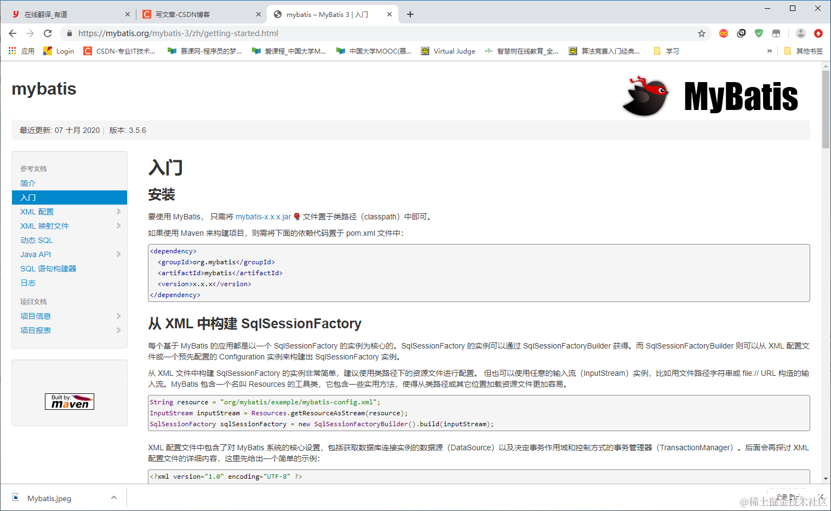Click the bookmark star in the address bar
Viewport: 831px width, 511px height.
[701, 33]
